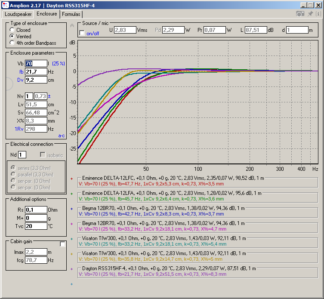Click the pin window icon
The width and height of the screenshot is (324, 299).
[x=310, y=14]
